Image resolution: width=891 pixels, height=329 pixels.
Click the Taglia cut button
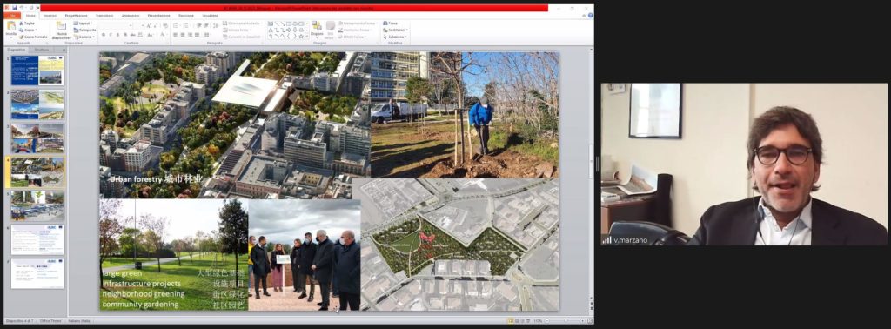pos(27,23)
